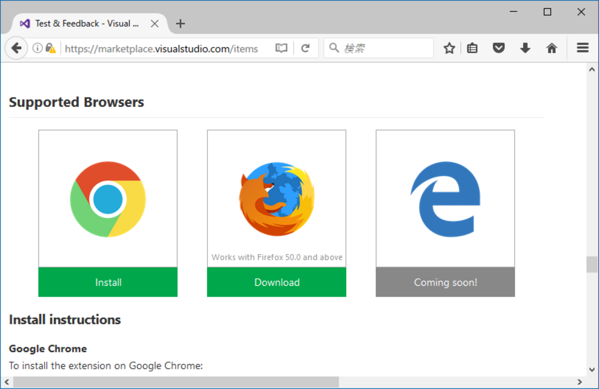
Task: Click "Works with Firefox 50.0 and above" text
Action: (277, 257)
